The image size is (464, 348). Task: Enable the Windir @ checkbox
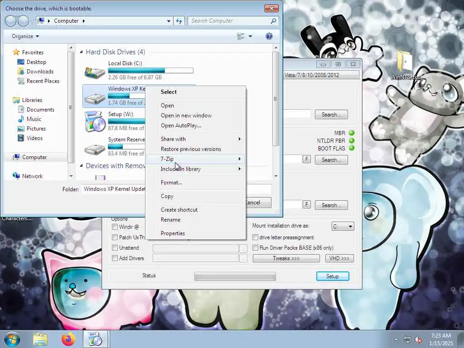(x=115, y=227)
